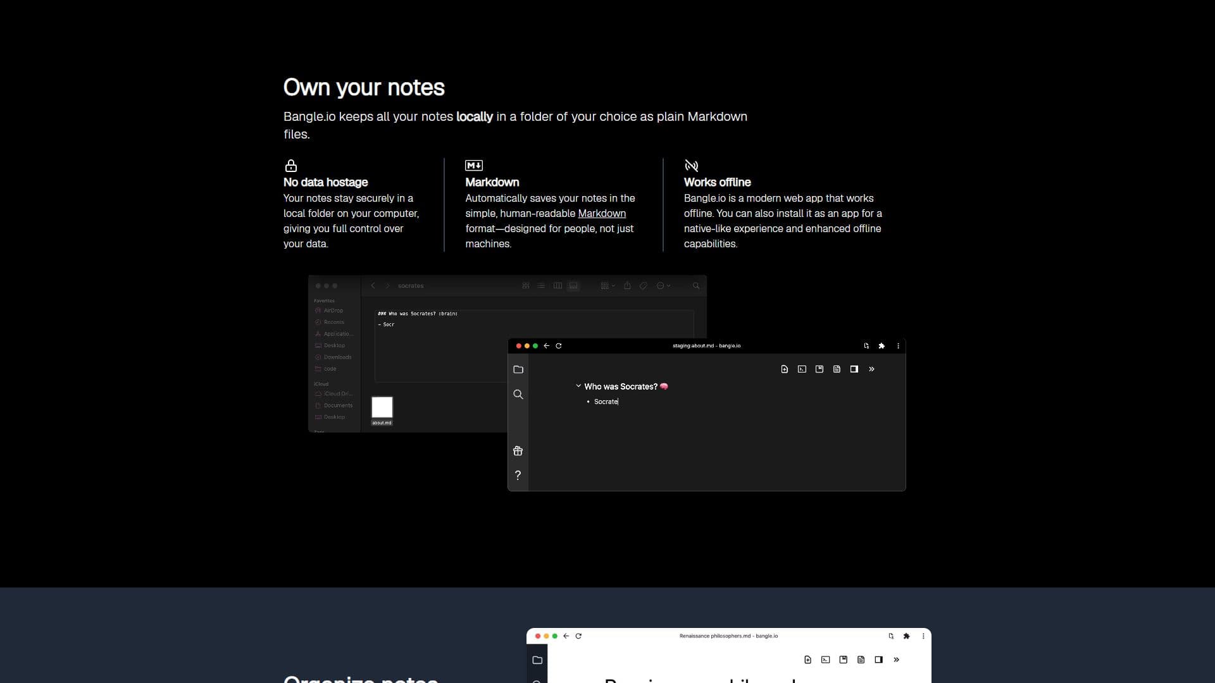1215x683 pixels.
Task: Open three-dot menu in Renaissance philosophers.md window
Action: pyautogui.click(x=923, y=636)
